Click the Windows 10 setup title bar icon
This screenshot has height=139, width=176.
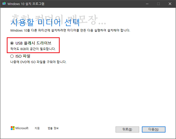point(4,4)
